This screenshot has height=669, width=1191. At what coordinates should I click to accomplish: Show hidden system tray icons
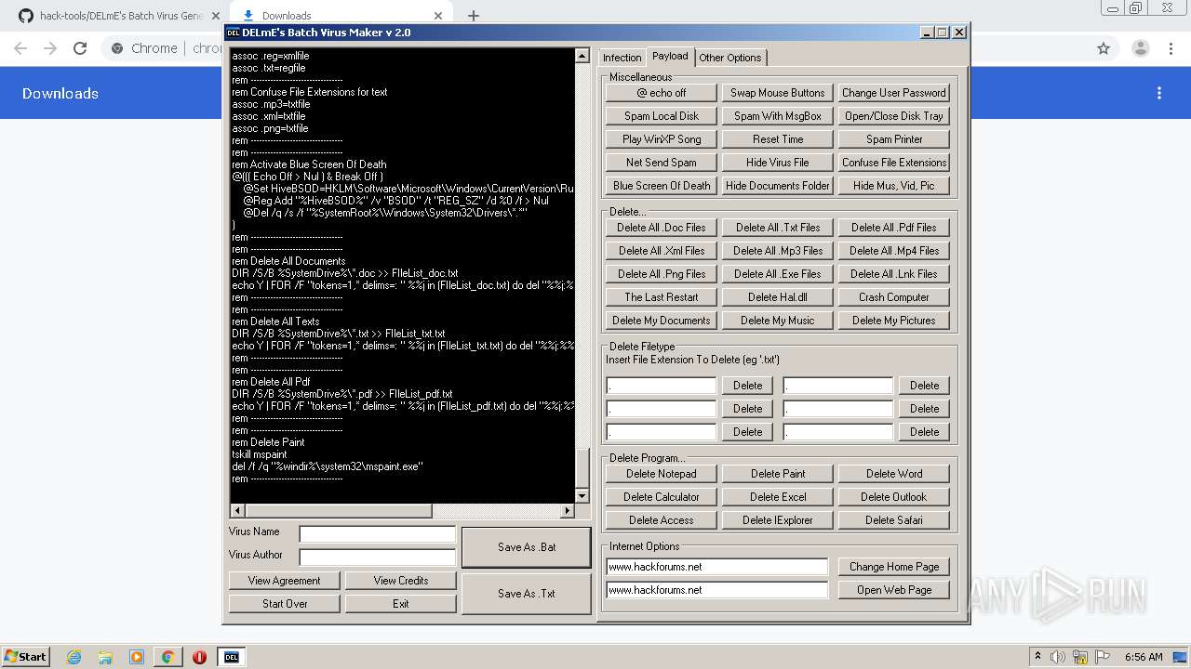pyautogui.click(x=1038, y=657)
